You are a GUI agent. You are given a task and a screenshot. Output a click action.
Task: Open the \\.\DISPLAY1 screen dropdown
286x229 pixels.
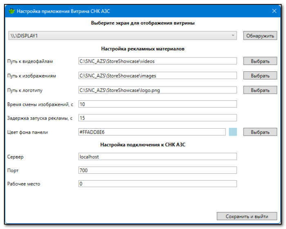[x=123, y=36]
